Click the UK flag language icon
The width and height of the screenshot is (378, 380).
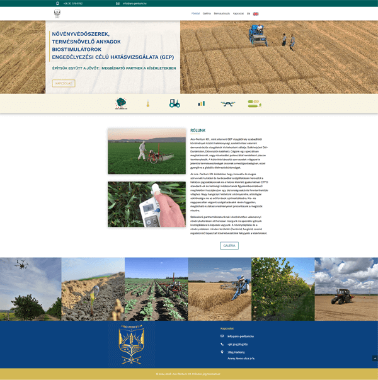point(256,13)
